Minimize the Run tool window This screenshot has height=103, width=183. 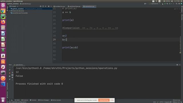[180, 65]
